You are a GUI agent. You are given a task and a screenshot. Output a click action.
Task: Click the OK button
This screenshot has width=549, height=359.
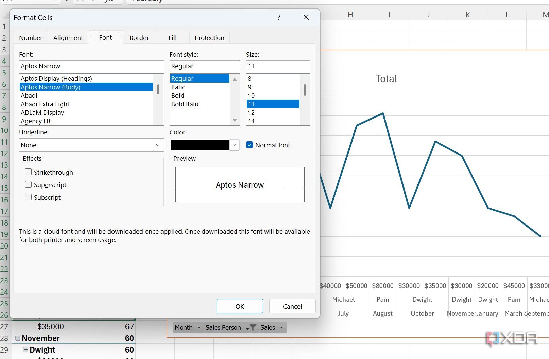tap(240, 306)
